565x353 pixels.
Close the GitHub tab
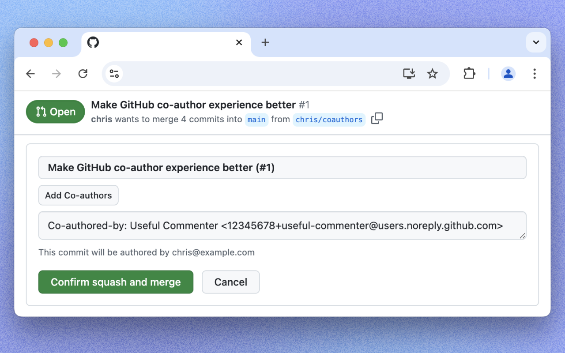239,42
